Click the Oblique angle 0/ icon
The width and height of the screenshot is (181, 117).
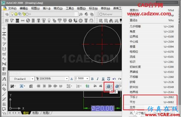tap(117, 86)
